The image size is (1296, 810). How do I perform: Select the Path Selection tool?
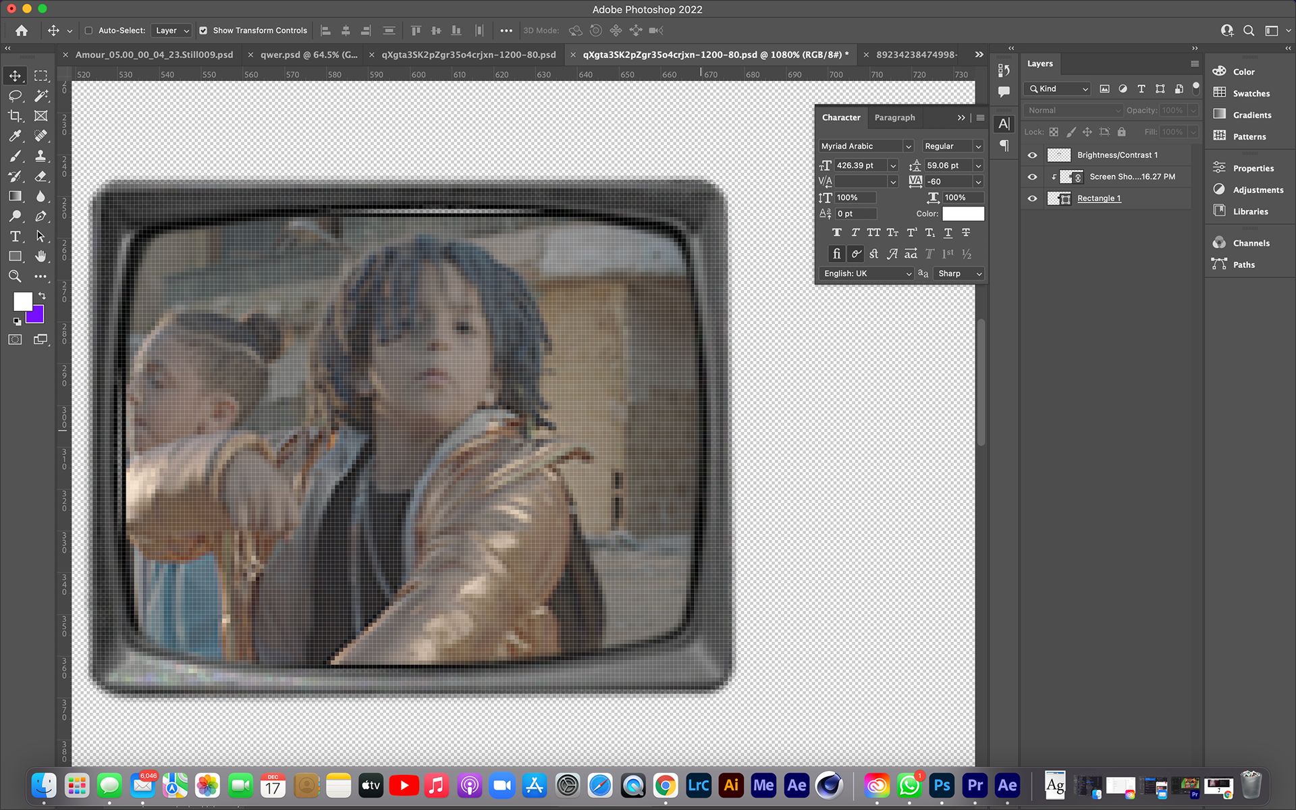coord(41,236)
